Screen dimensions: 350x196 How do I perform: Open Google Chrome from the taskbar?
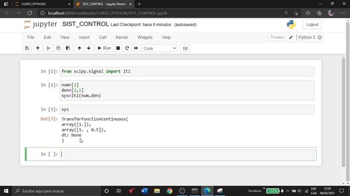(170, 191)
